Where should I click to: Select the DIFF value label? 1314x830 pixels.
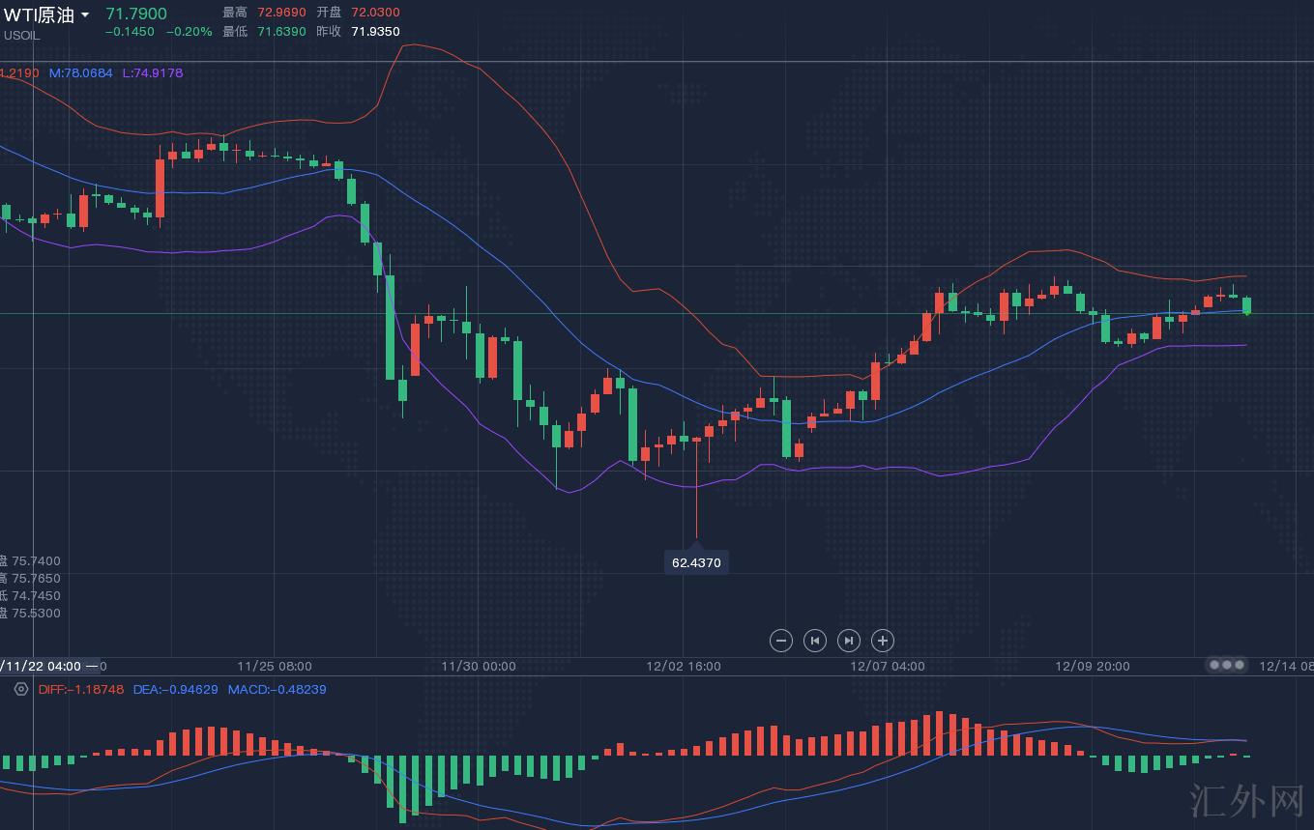click(81, 689)
